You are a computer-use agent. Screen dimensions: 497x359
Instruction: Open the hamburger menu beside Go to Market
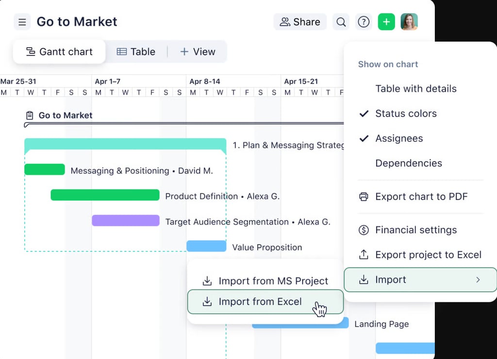pyautogui.click(x=22, y=21)
